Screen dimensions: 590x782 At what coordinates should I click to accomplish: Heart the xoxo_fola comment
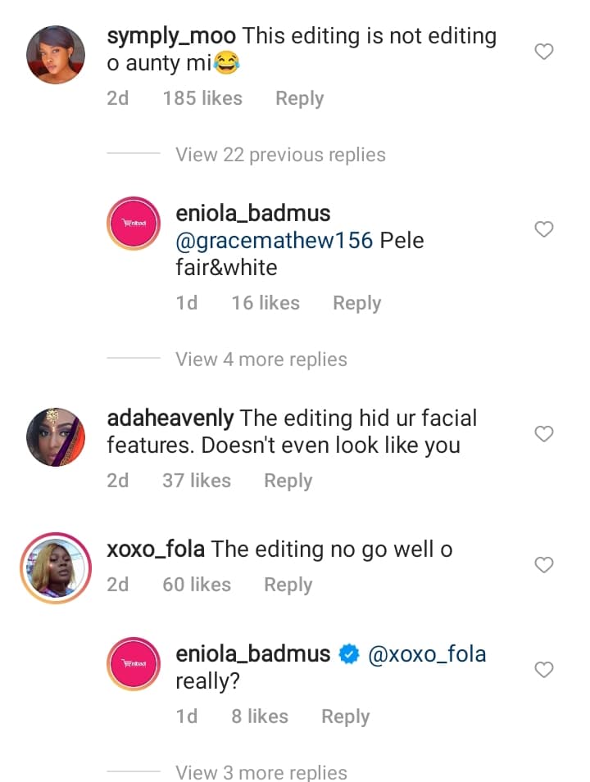pos(544,565)
